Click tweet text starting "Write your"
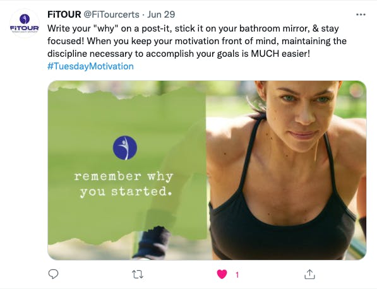Viewport: 377px width, 289px height. [197, 41]
